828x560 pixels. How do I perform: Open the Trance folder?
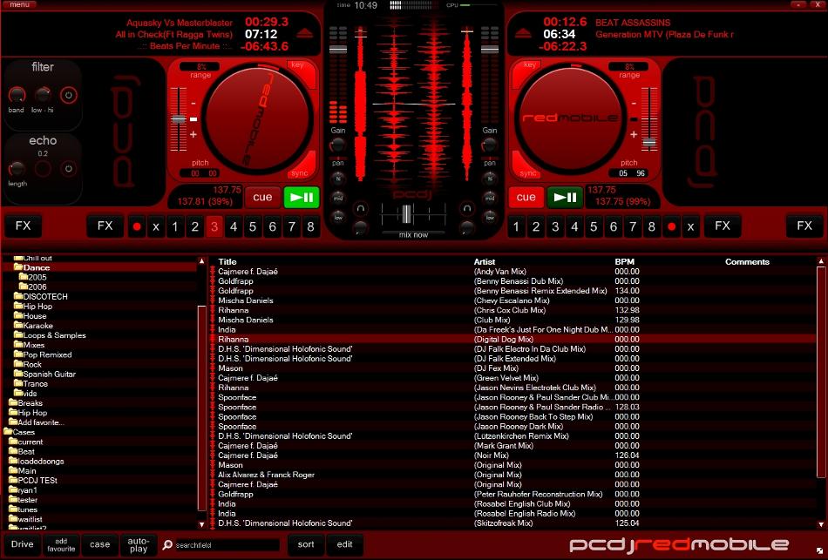(x=31, y=384)
